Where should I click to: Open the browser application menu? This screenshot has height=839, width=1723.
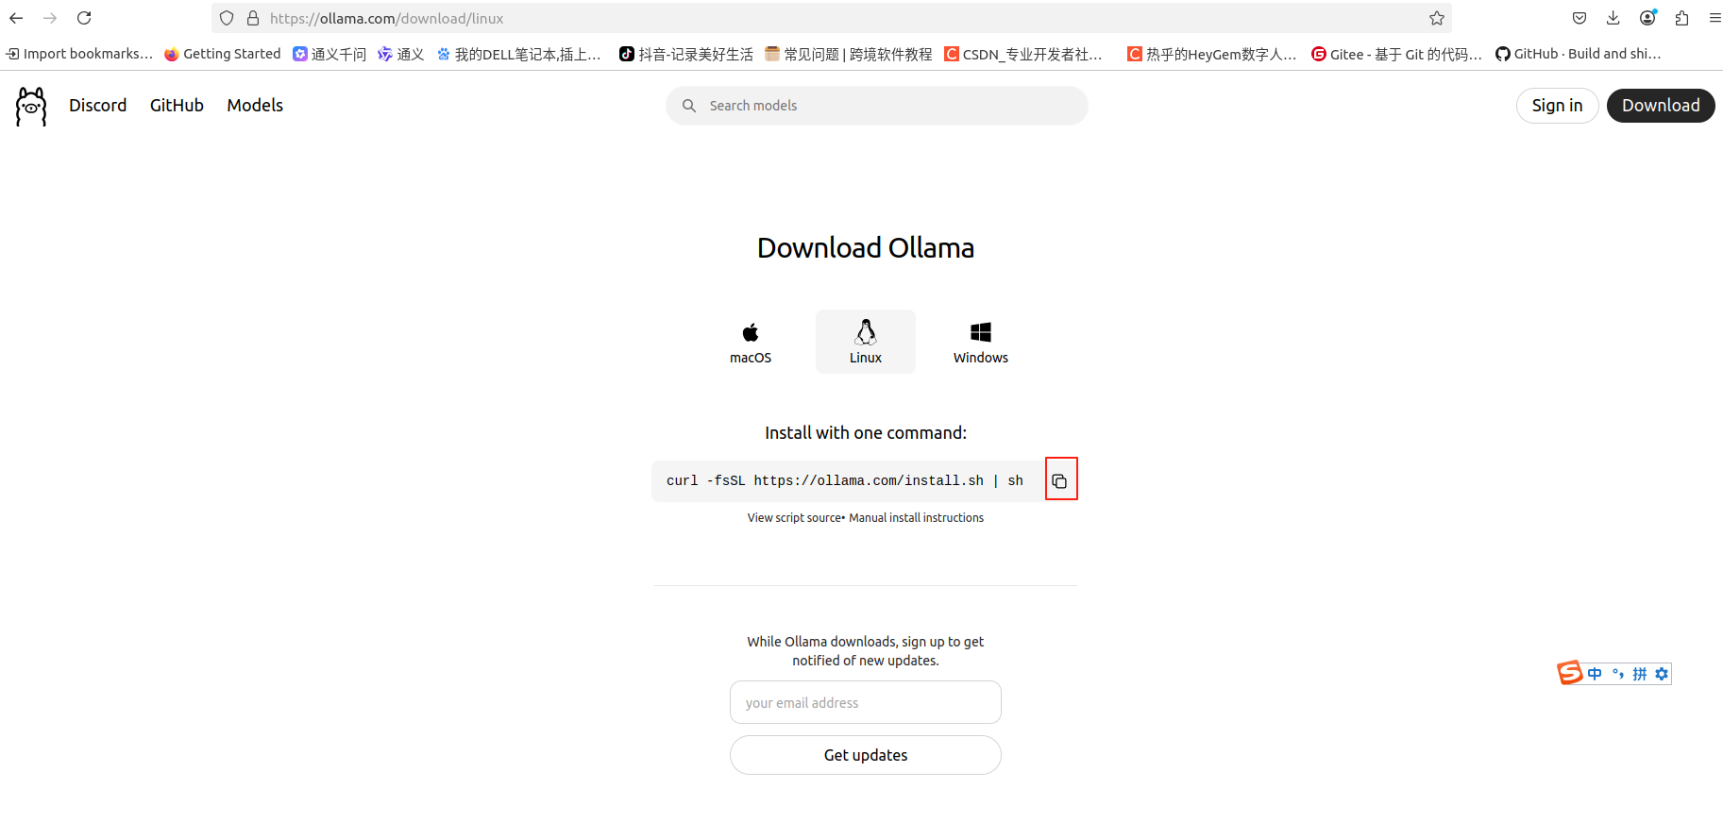click(1715, 18)
